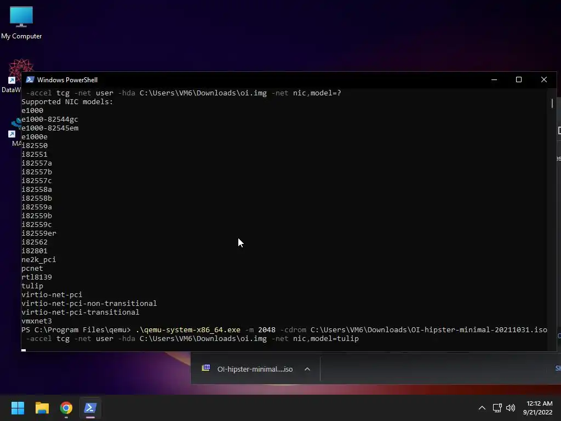
Task: Launch File Explorer from the taskbar
Action: (42, 408)
